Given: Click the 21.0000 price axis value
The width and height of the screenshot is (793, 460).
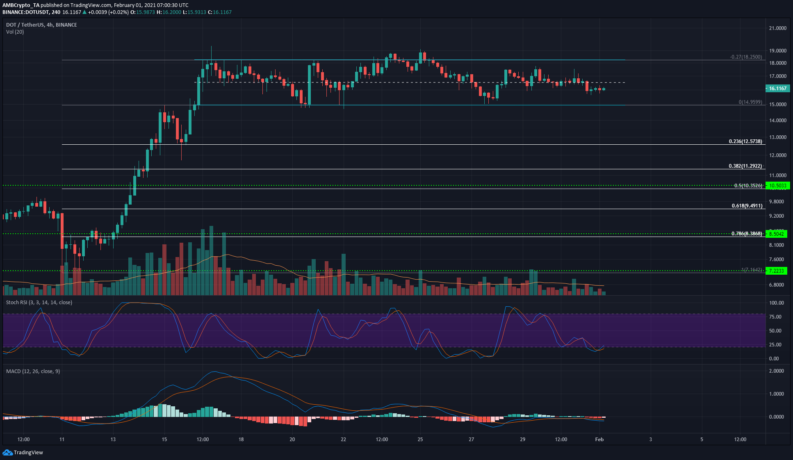Looking at the screenshot, I should click(x=777, y=28).
